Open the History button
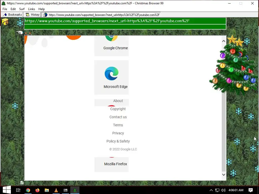259x194 pixels. pos(32,15)
